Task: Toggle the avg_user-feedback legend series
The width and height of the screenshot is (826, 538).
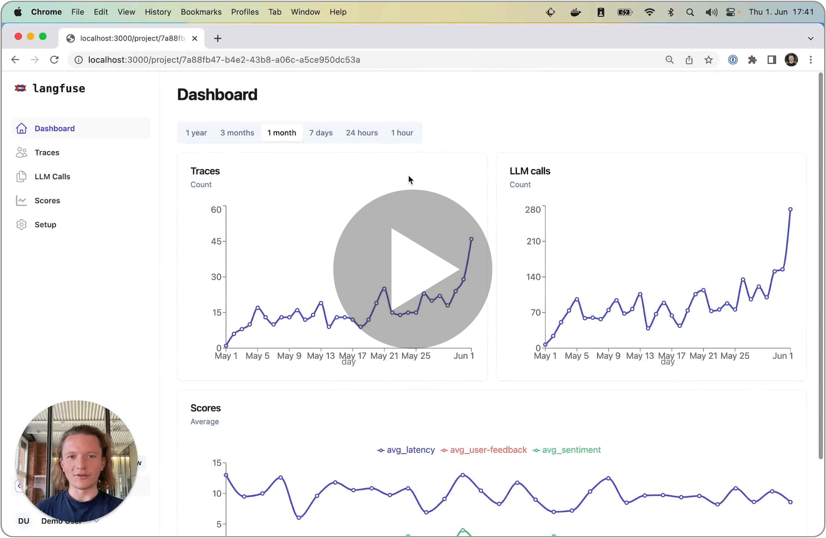Action: coord(483,450)
